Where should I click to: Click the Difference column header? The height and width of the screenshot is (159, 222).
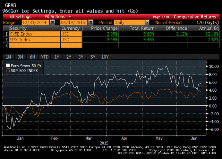[171, 28]
